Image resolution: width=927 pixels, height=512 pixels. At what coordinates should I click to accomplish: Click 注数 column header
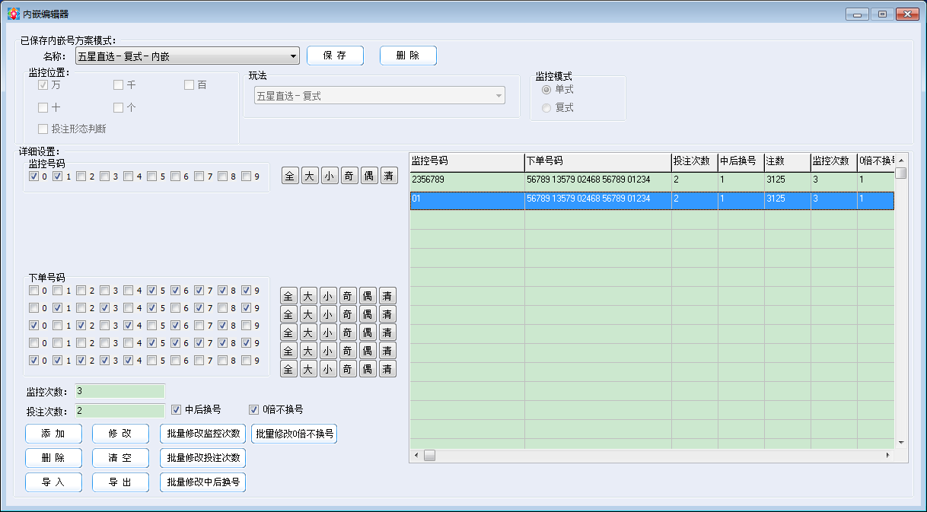pos(786,161)
